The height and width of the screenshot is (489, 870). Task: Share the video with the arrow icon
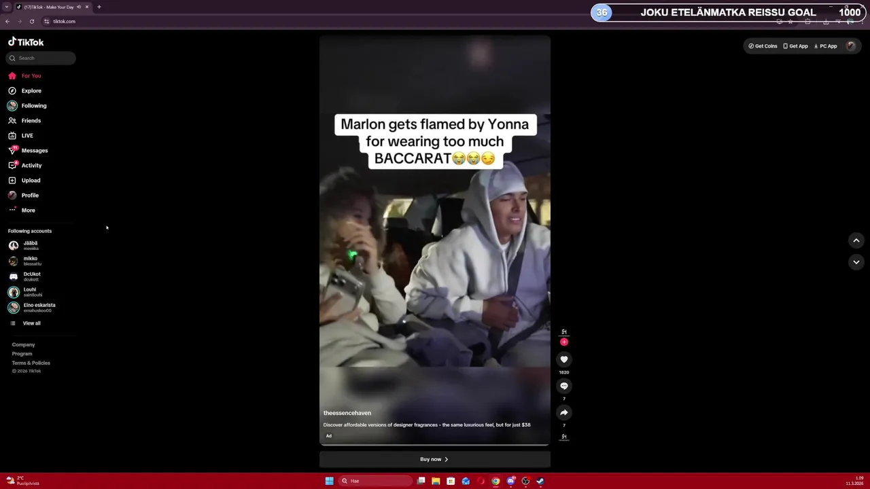point(564,412)
